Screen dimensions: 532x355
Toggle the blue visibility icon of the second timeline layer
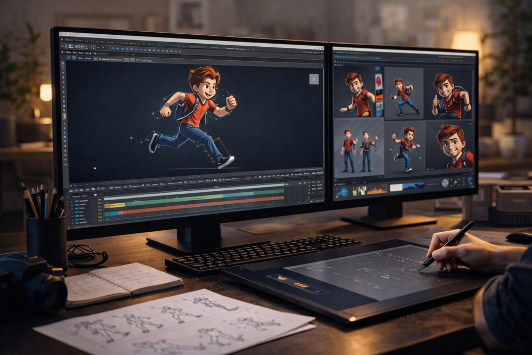tap(77, 205)
